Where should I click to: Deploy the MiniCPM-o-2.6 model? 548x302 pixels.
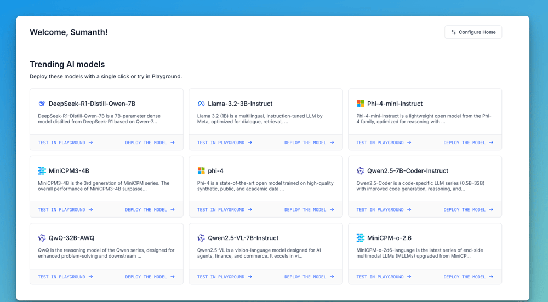coord(469,277)
